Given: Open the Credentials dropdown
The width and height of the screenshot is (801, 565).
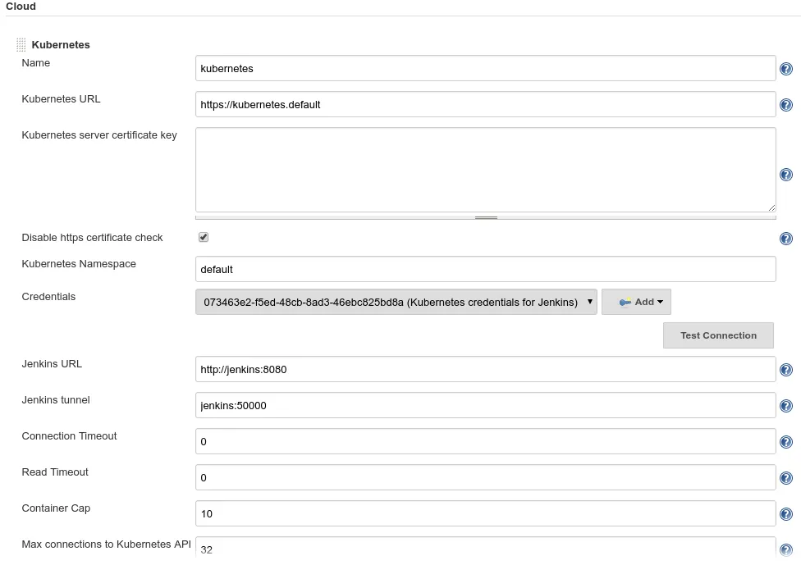Looking at the screenshot, I should click(396, 302).
